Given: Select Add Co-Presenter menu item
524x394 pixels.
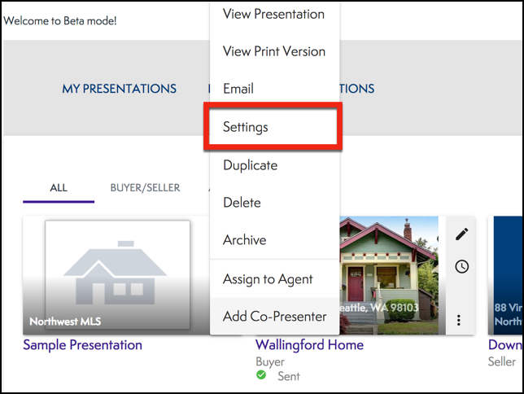Looking at the screenshot, I should [x=274, y=317].
